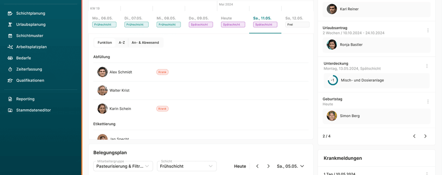The width and height of the screenshot is (442, 175).
Task: Click the Krankmeldungen panel heading
Action: click(343, 158)
